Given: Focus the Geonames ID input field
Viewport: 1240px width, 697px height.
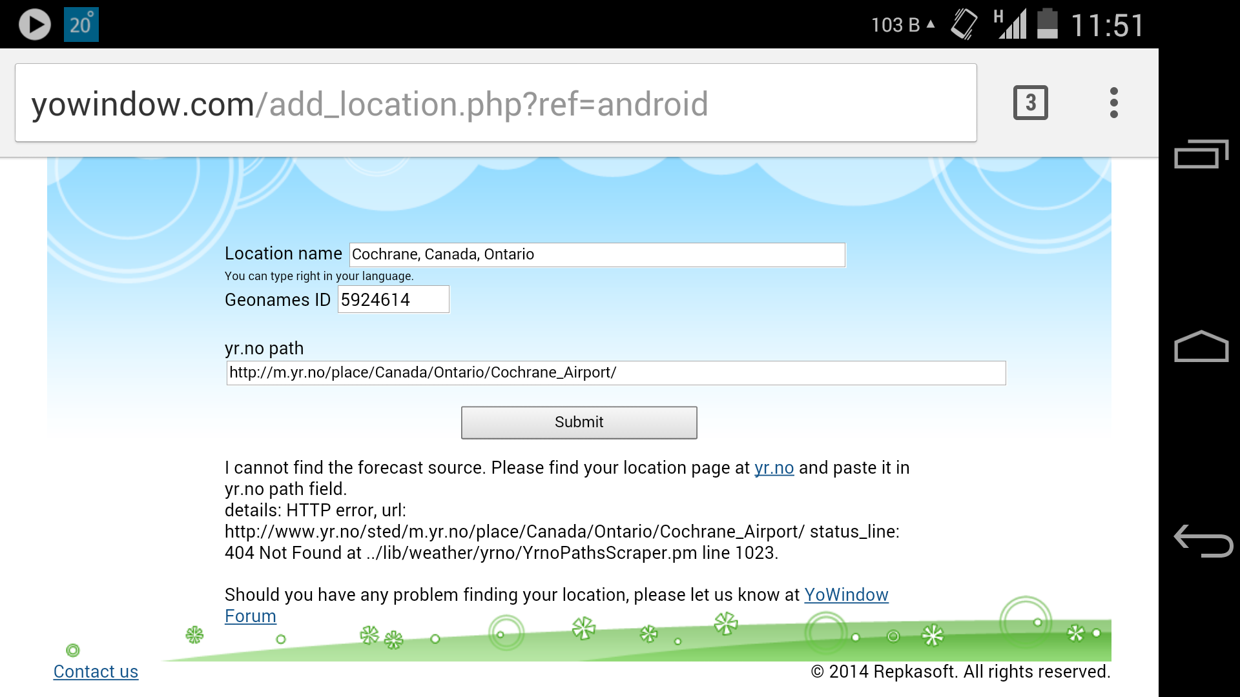Looking at the screenshot, I should pos(393,299).
